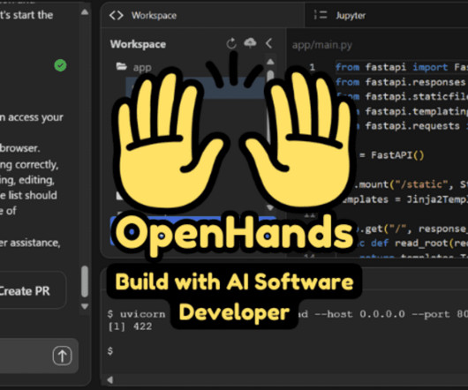Refresh the workspace file list

[231, 43]
